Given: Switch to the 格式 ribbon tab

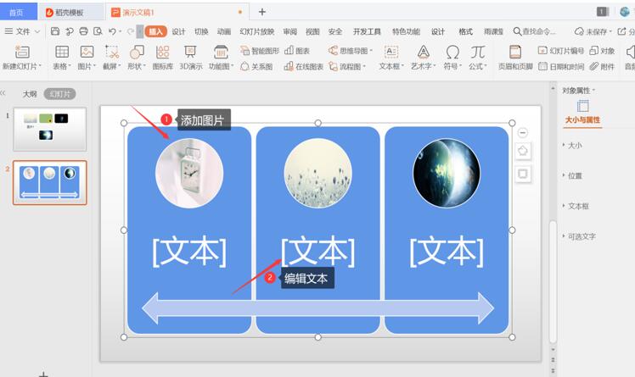Looking at the screenshot, I should 465,31.
